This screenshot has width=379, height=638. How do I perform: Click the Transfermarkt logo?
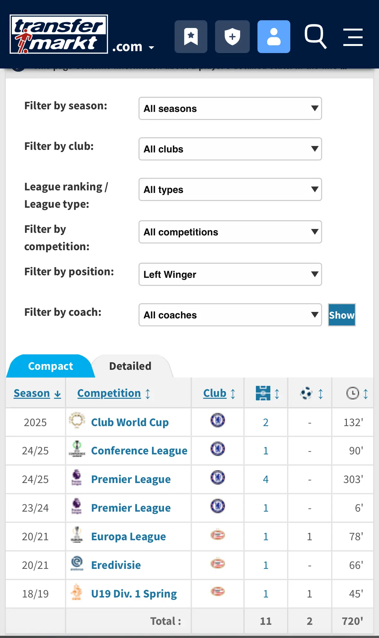tap(59, 34)
